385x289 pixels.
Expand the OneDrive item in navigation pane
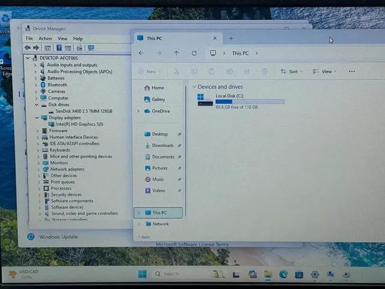click(x=138, y=111)
